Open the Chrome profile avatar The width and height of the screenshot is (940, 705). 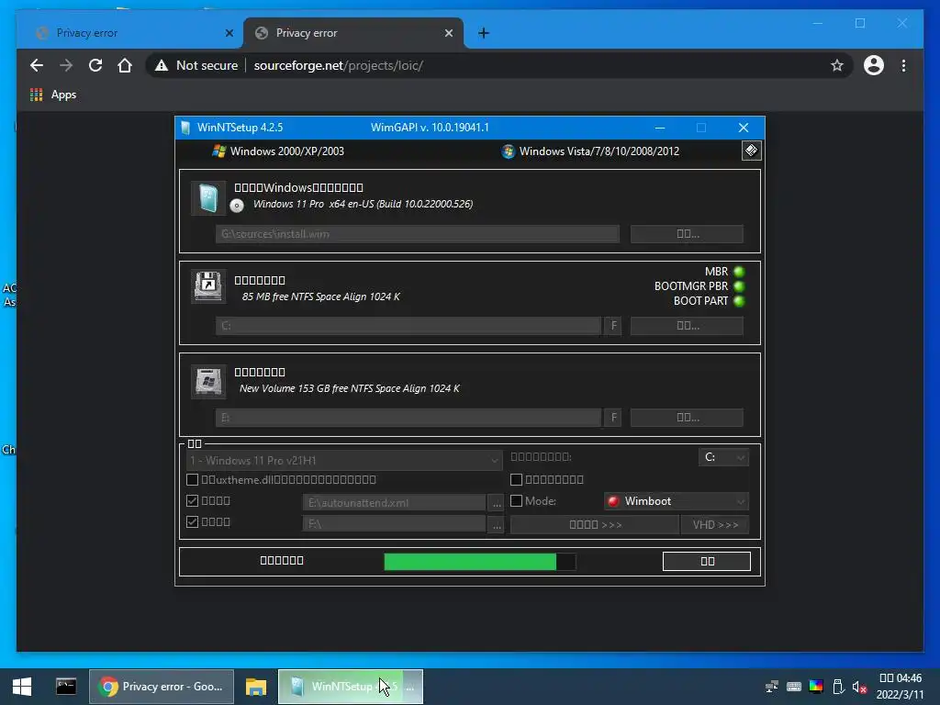pos(874,65)
